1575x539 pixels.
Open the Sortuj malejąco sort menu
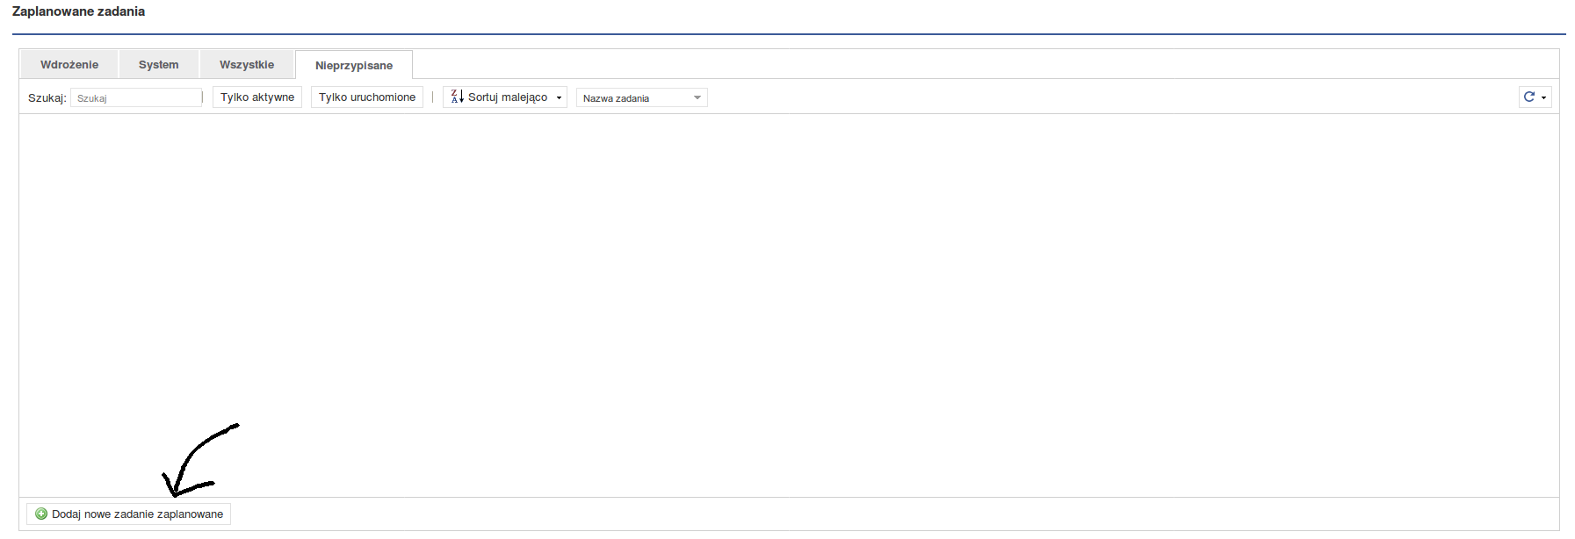tap(505, 97)
